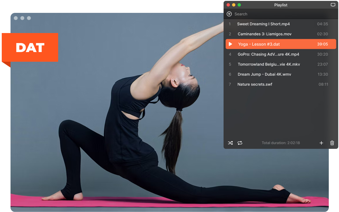Click the orange DAT format badge
339x212 pixels.
click(30, 47)
